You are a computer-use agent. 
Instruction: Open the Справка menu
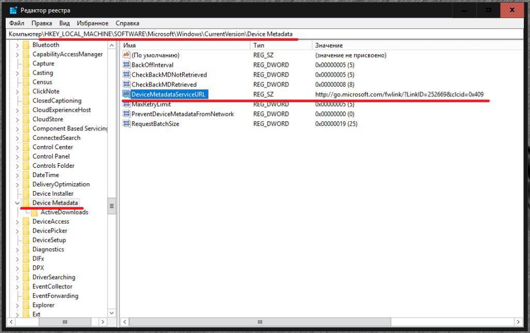[127, 23]
